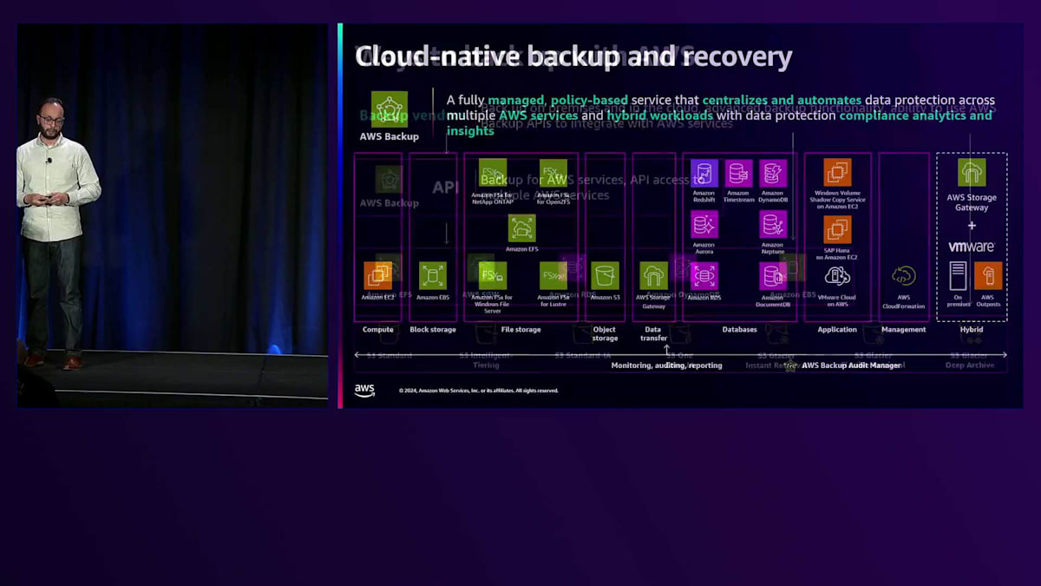Click the 'hybrid workloads' highlighted phrase

click(660, 115)
